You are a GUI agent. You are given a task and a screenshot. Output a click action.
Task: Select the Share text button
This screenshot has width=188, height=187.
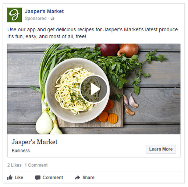point(88,177)
